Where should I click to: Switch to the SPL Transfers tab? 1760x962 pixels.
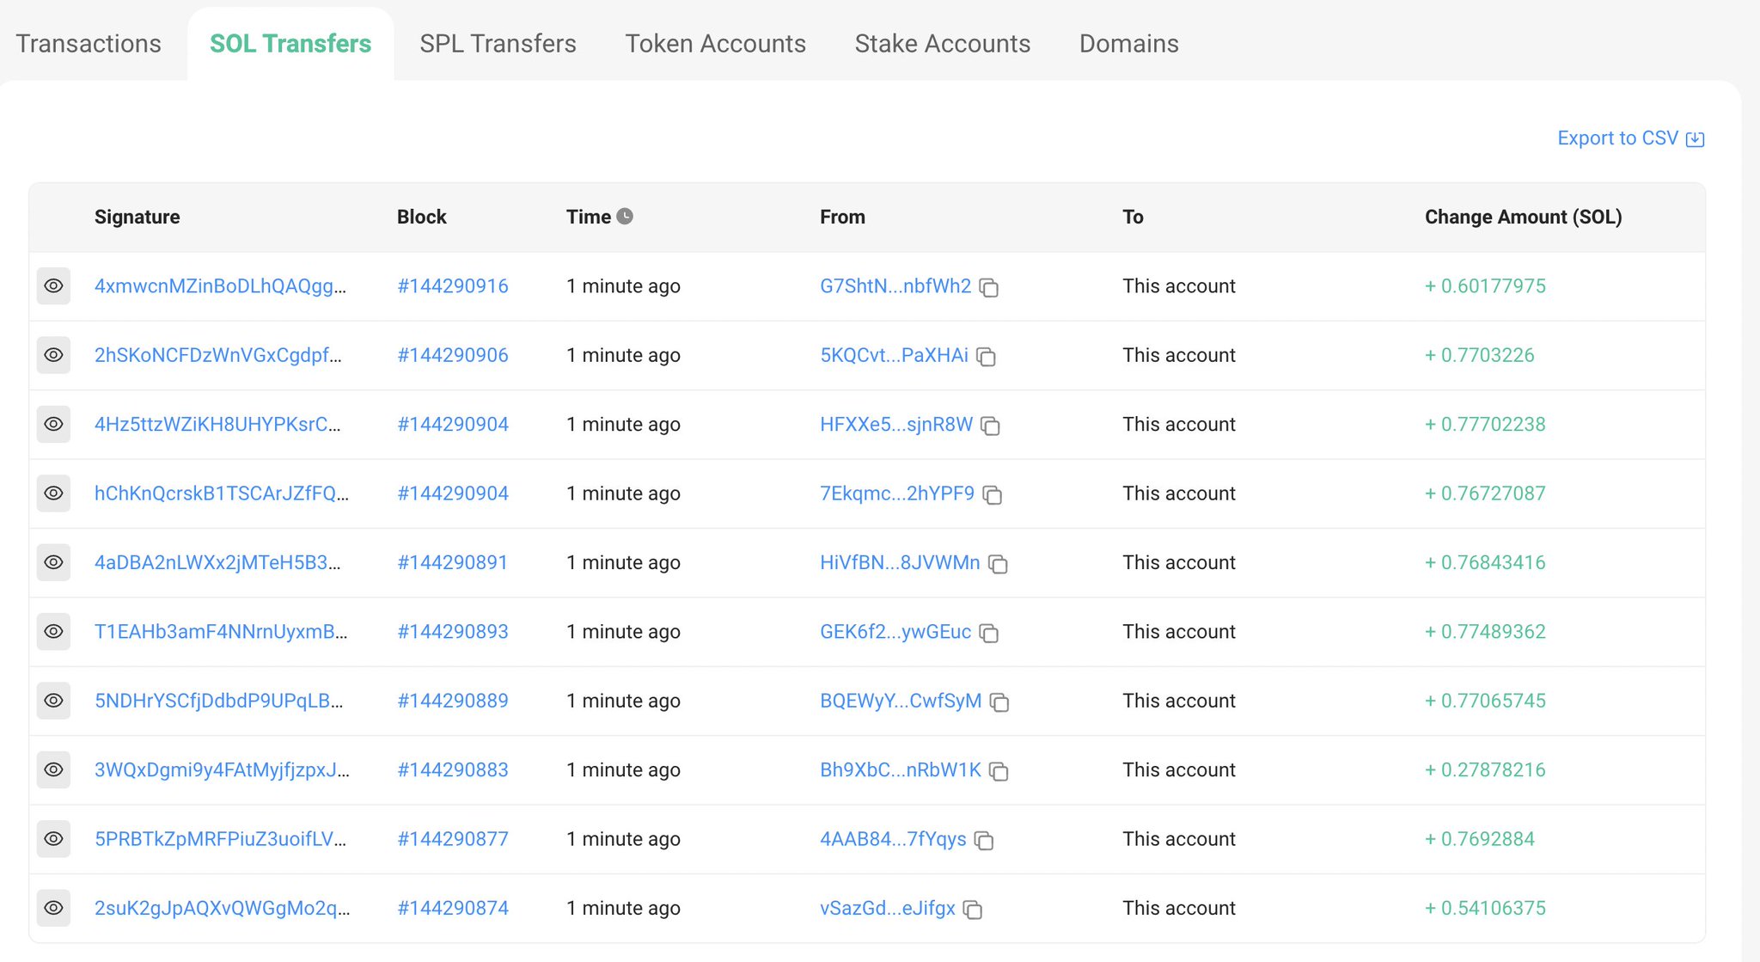click(x=498, y=44)
